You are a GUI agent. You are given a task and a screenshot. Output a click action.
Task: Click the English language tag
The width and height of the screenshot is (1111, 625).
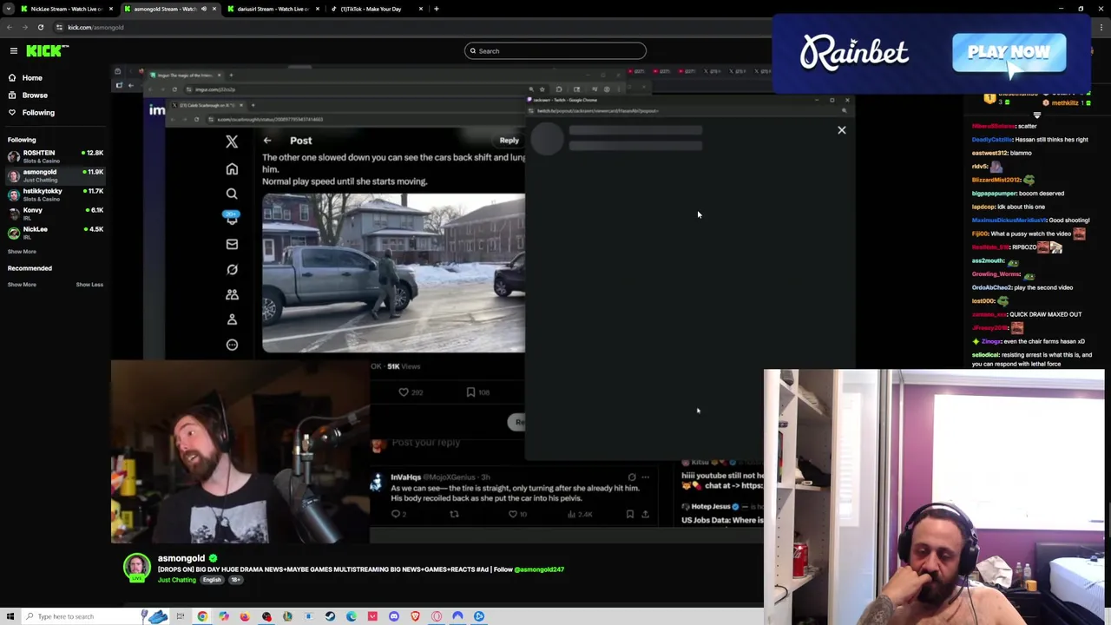click(212, 580)
